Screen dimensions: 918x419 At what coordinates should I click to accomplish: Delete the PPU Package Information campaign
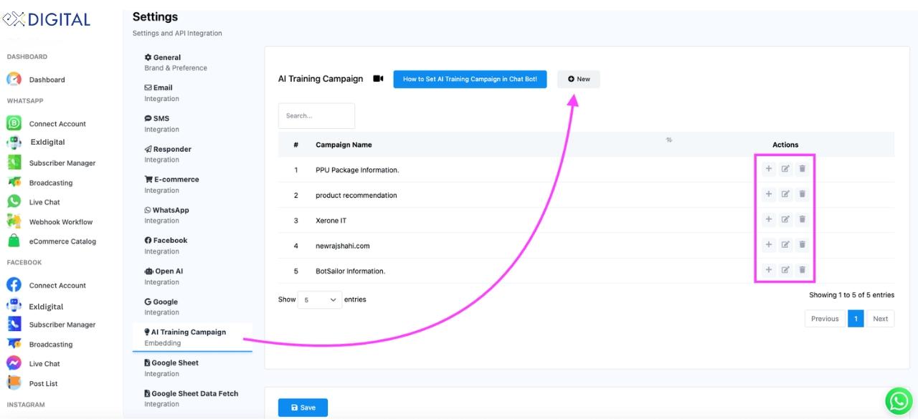[803, 169]
